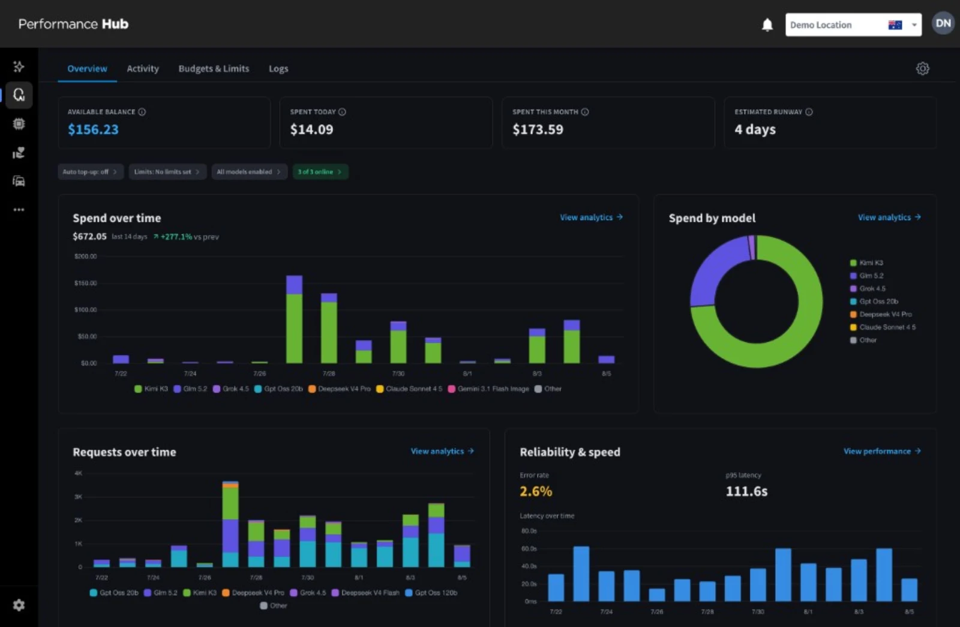Click the info icon beside Available Balance
960x627 pixels.
click(x=142, y=112)
